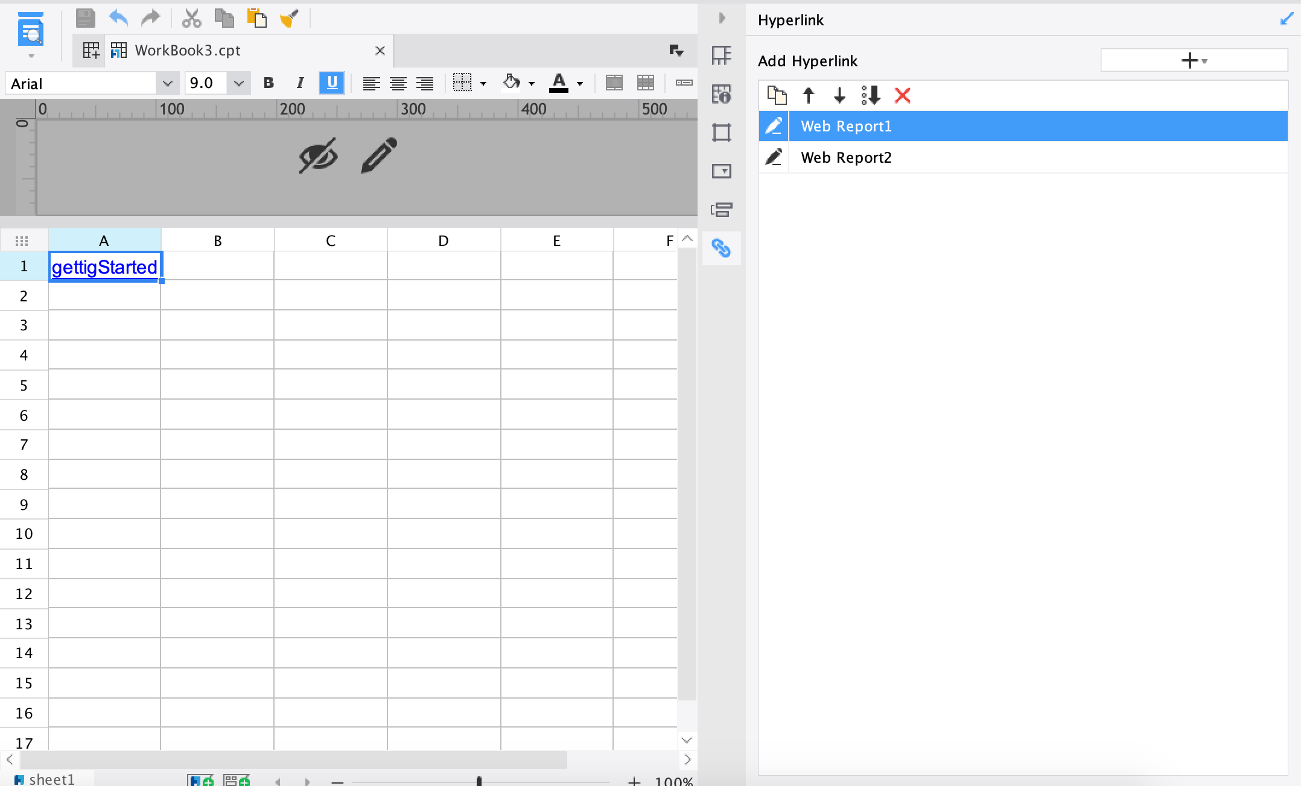This screenshot has width=1301, height=786.
Task: Click the hidden-eye icon in header area
Action: click(319, 156)
